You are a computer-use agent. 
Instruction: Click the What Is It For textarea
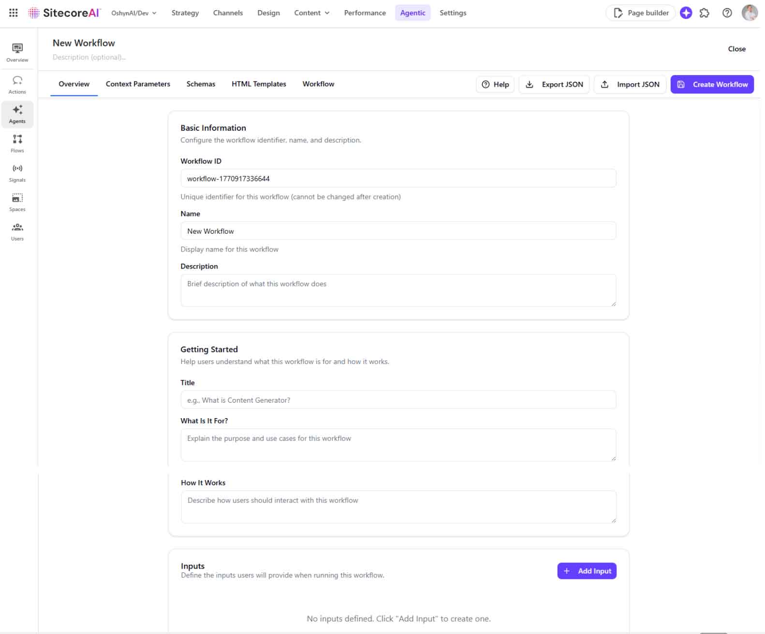[398, 445]
